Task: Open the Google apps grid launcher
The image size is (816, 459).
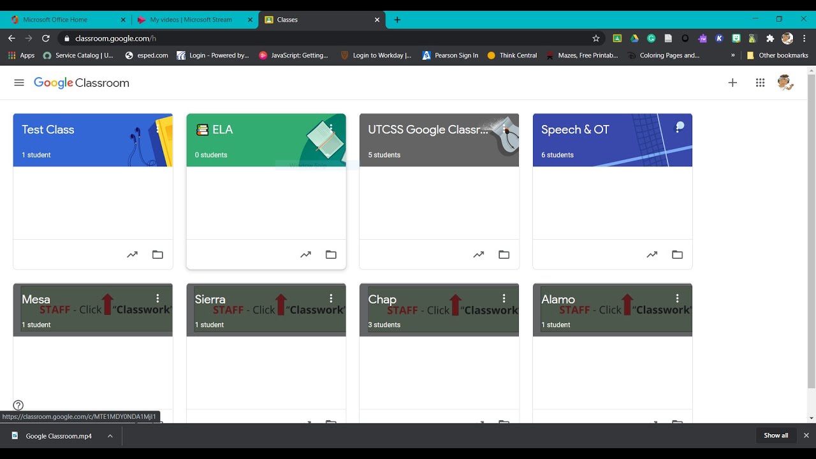Action: pyautogui.click(x=760, y=83)
